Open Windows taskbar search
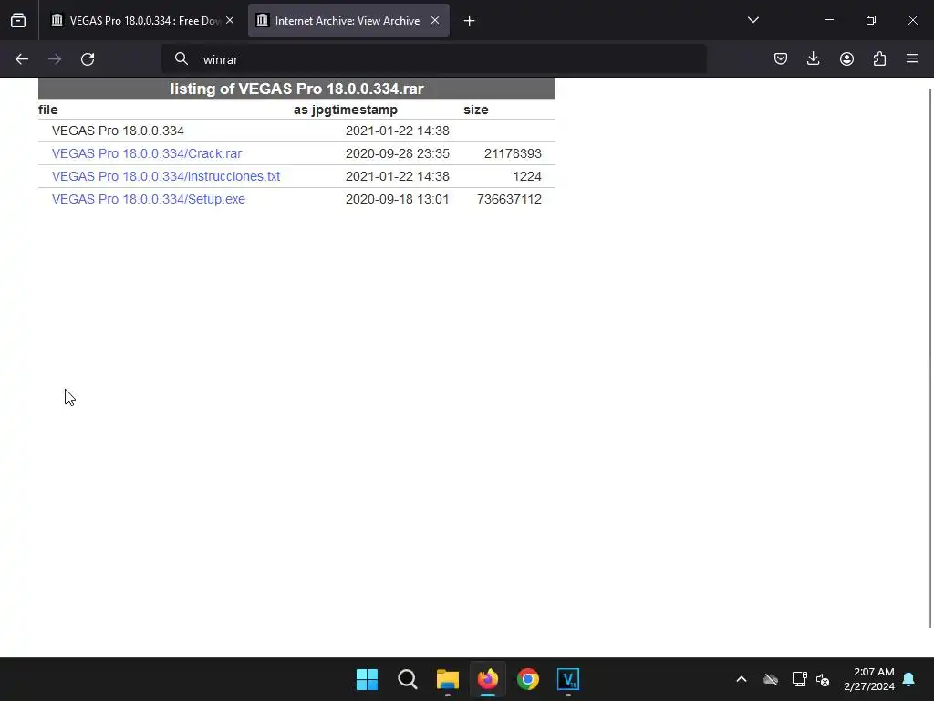 [408, 679]
